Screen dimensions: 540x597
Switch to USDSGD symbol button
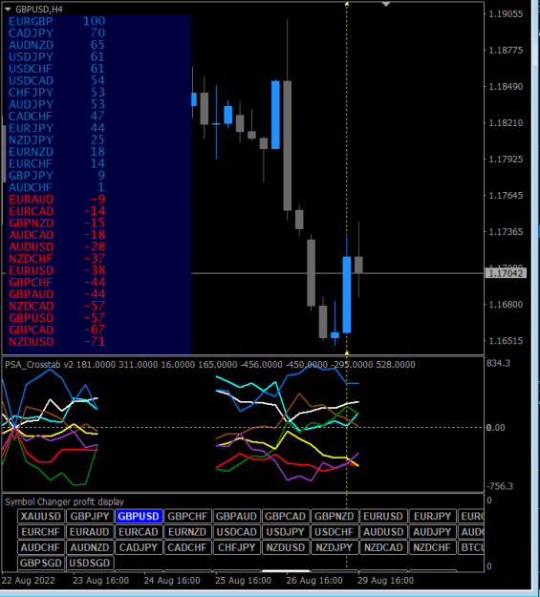click(90, 564)
